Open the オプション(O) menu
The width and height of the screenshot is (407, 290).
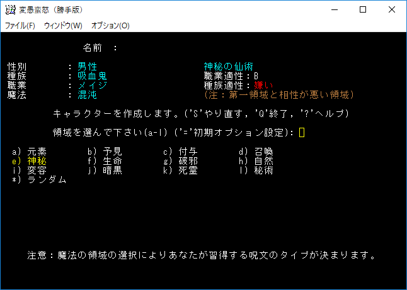pos(110,26)
